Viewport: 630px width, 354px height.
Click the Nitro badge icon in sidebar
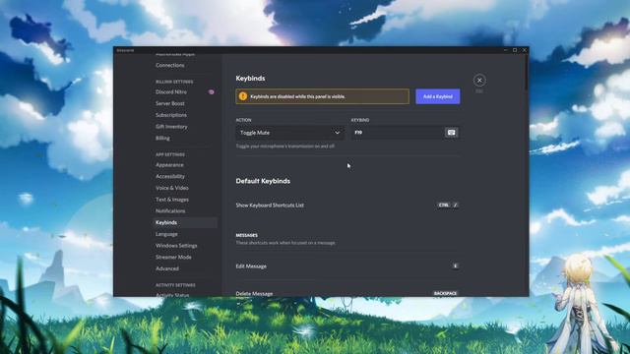click(x=212, y=91)
